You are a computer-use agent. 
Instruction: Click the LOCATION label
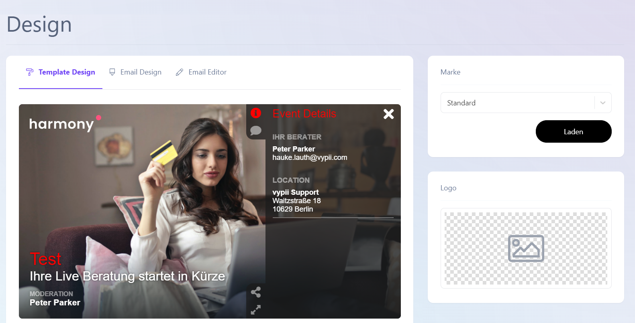tap(291, 180)
